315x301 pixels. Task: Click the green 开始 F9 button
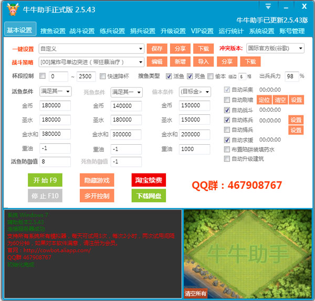point(45,180)
